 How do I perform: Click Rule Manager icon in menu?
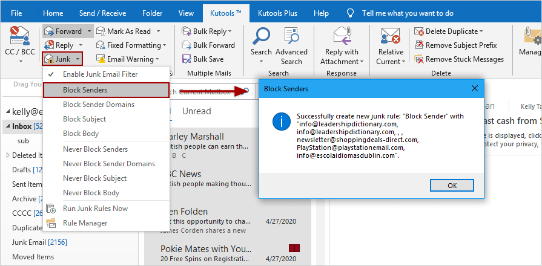point(51,223)
